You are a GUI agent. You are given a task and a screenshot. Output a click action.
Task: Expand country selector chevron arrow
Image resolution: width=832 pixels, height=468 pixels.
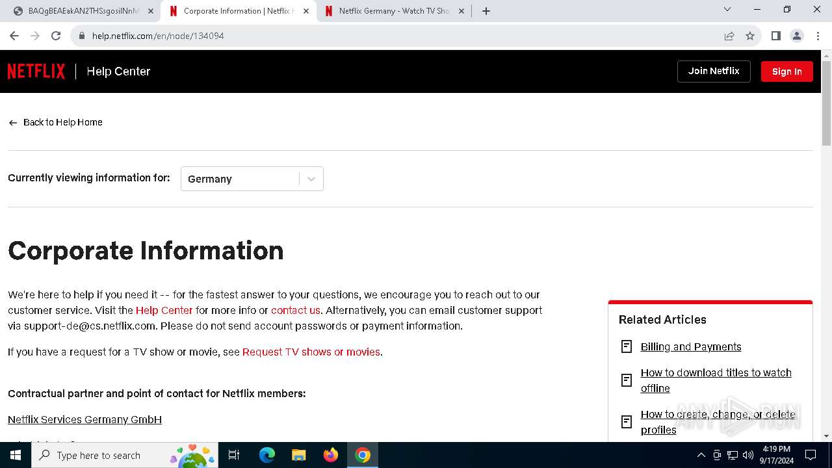click(x=311, y=179)
